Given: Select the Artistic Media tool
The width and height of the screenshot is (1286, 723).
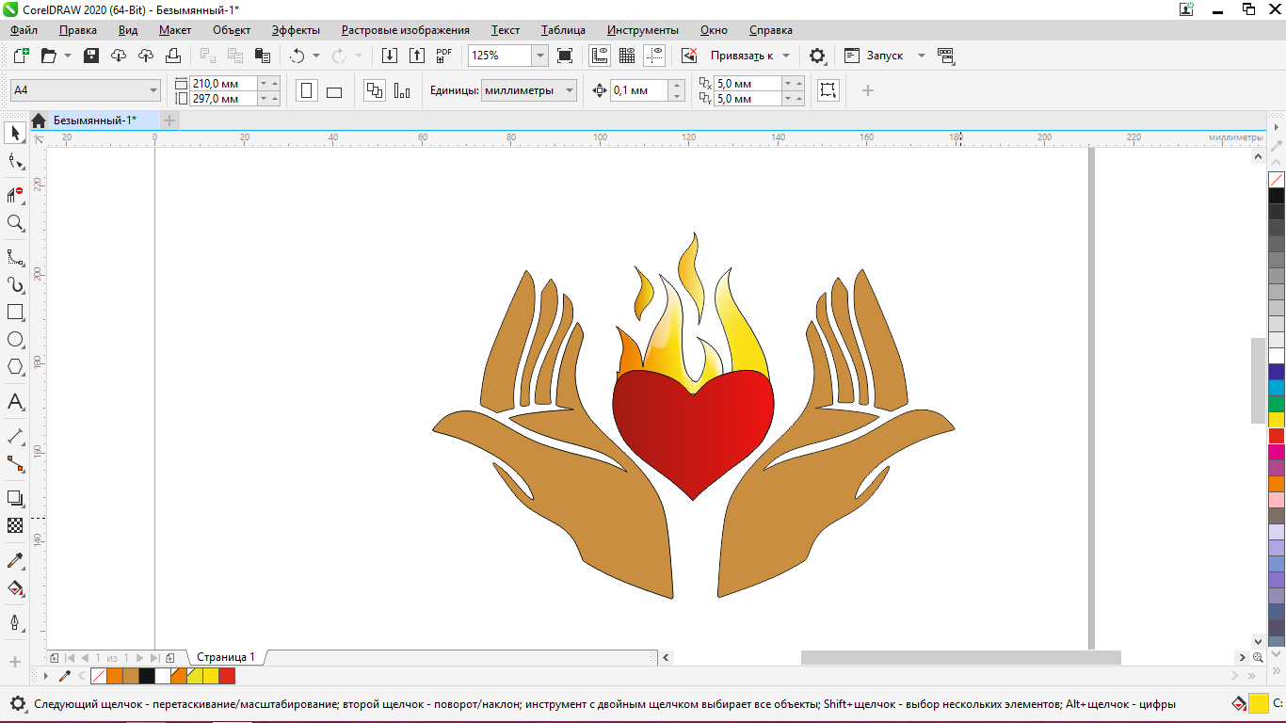Looking at the screenshot, I should point(15,284).
